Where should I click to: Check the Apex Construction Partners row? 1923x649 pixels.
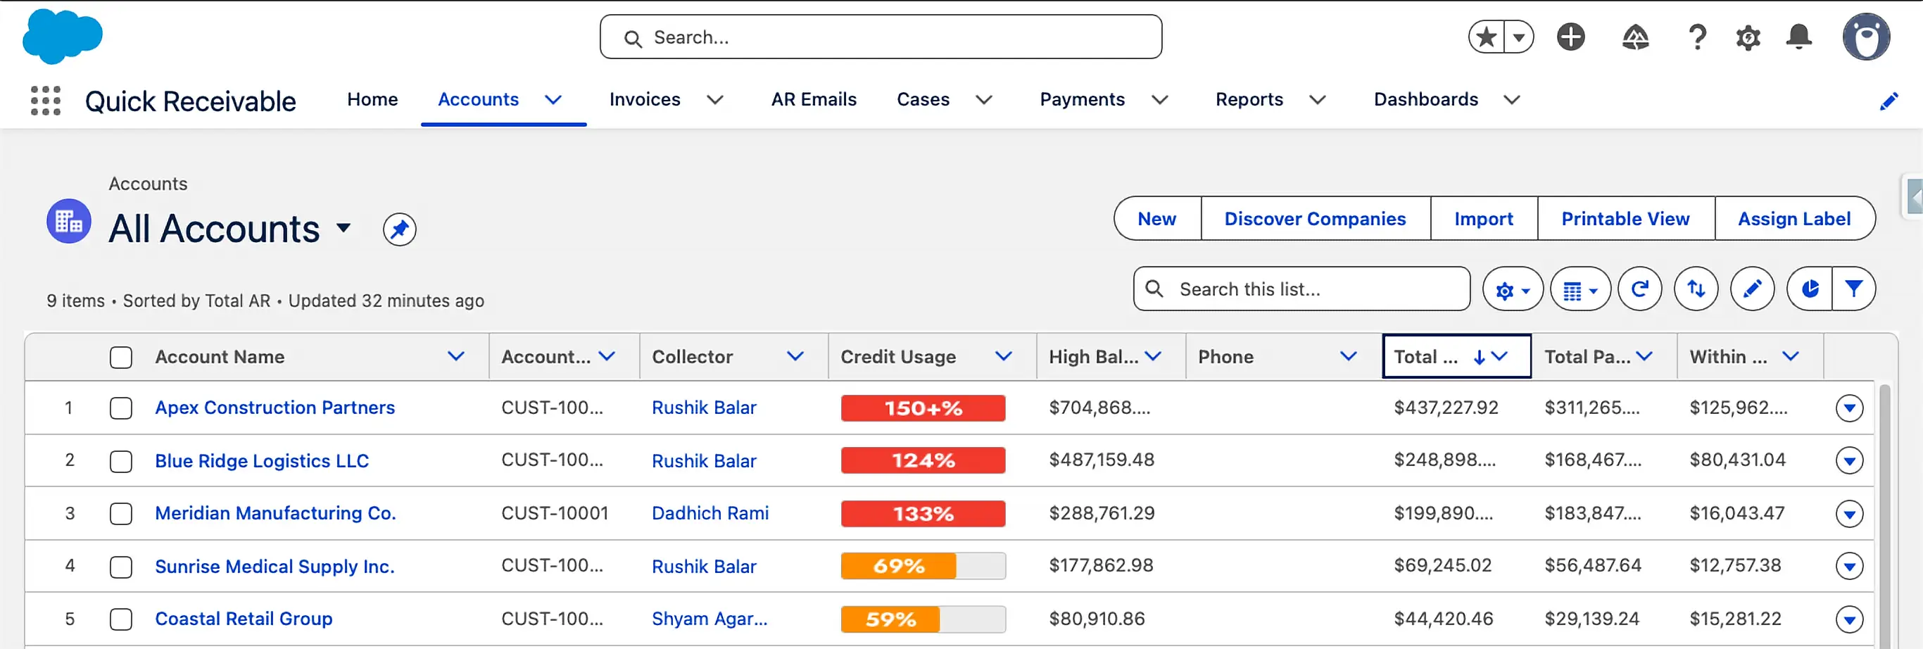pos(121,408)
